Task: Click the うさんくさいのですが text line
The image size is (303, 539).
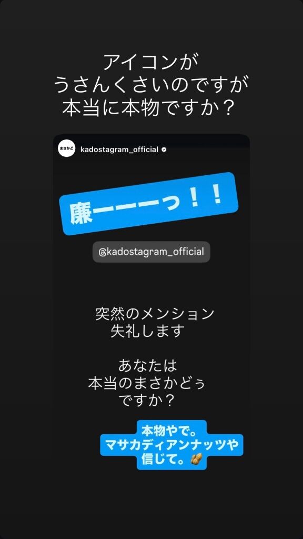Action: 151,85
